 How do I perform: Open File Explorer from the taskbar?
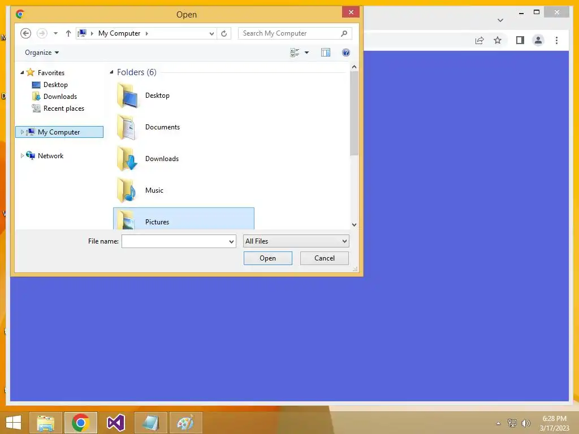point(46,423)
